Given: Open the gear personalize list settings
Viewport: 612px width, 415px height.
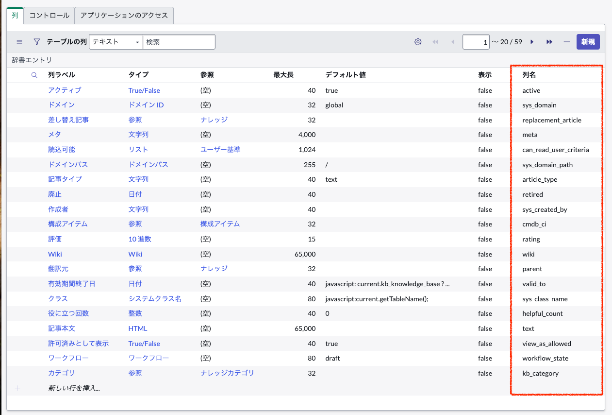Looking at the screenshot, I should pyautogui.click(x=418, y=42).
